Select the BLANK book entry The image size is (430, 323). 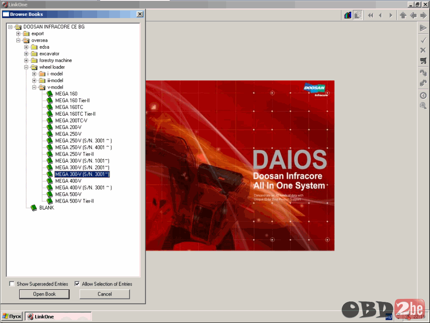pos(46,208)
